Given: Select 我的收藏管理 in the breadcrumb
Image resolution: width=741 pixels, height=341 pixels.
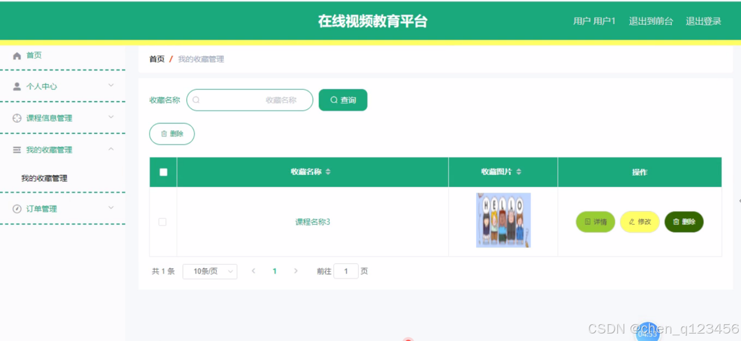Looking at the screenshot, I should click(x=201, y=59).
